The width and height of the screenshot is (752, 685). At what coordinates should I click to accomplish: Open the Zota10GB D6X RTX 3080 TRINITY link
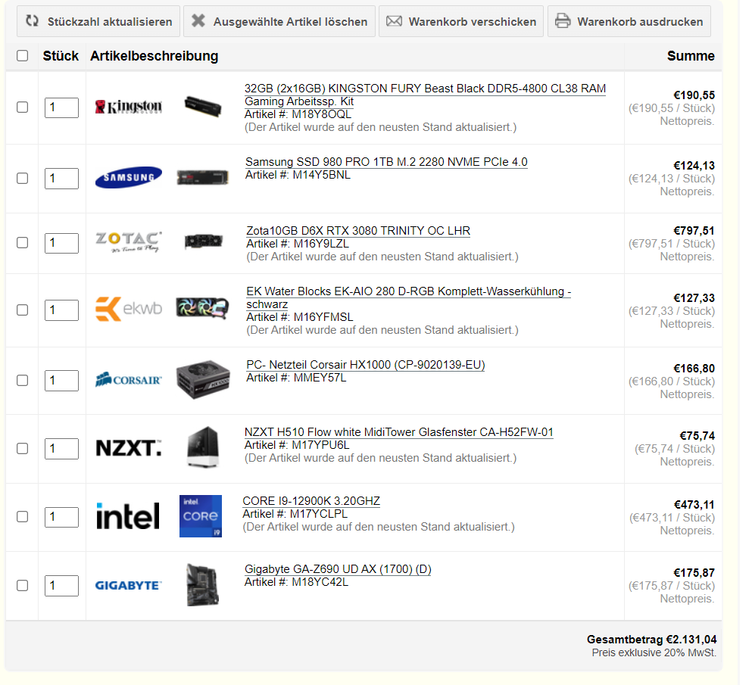[358, 231]
